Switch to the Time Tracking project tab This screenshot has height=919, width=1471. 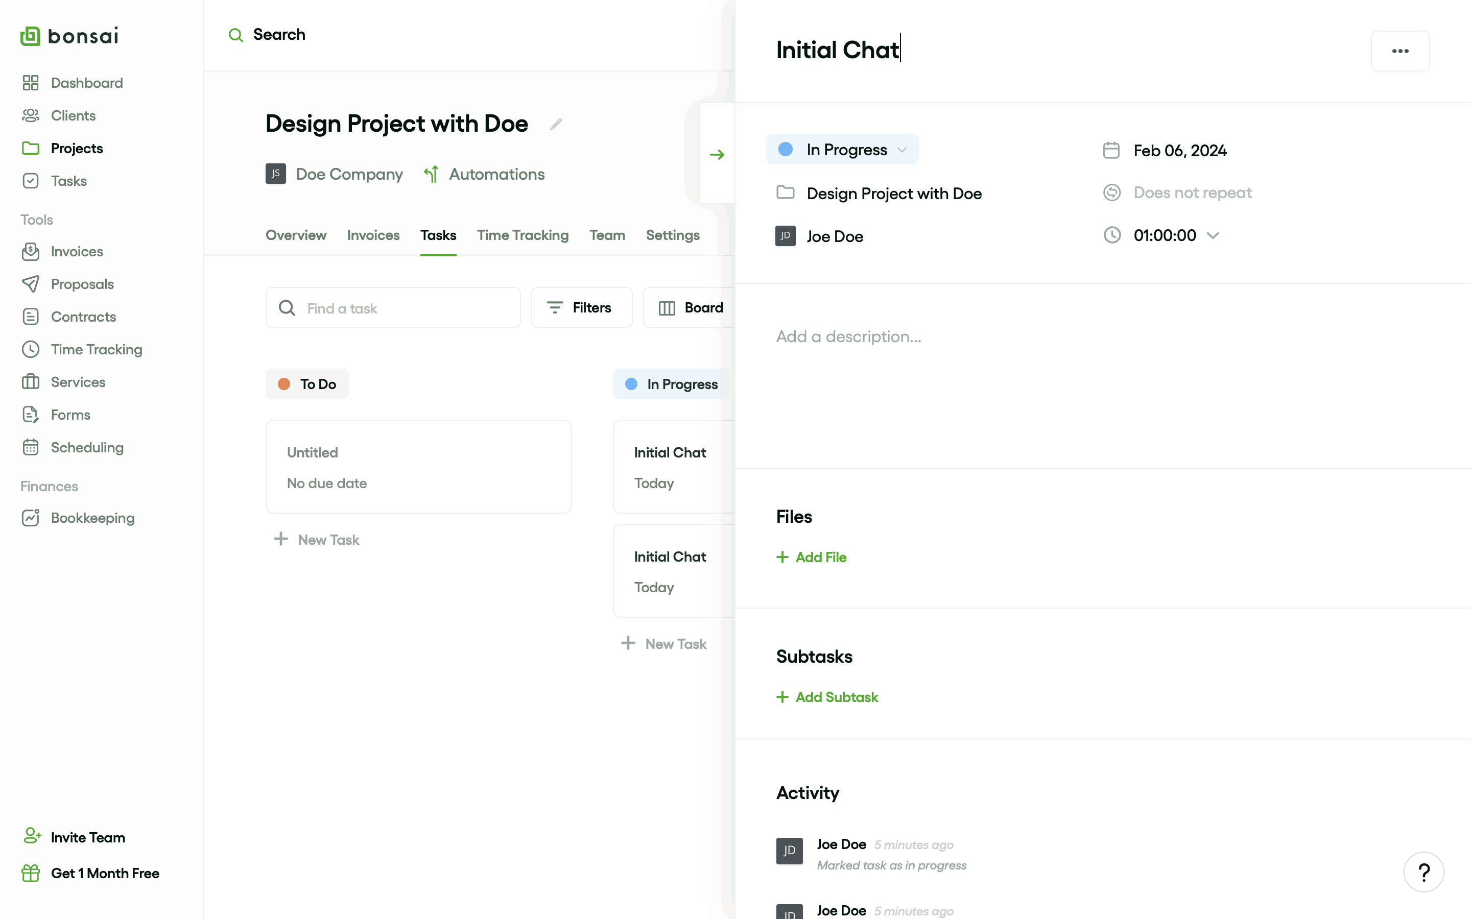click(x=522, y=235)
